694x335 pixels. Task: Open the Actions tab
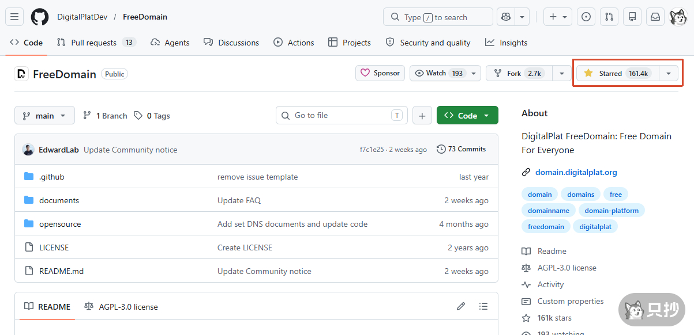294,43
